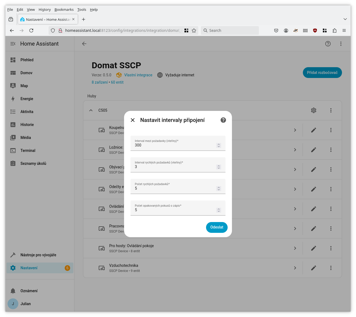Open the Obývací row chevron
The width and height of the screenshot is (356, 317).
pos(295,169)
